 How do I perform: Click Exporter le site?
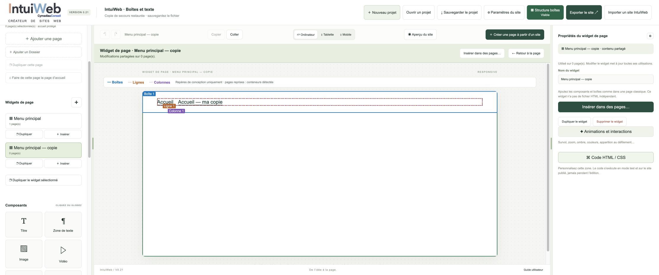[x=584, y=12]
